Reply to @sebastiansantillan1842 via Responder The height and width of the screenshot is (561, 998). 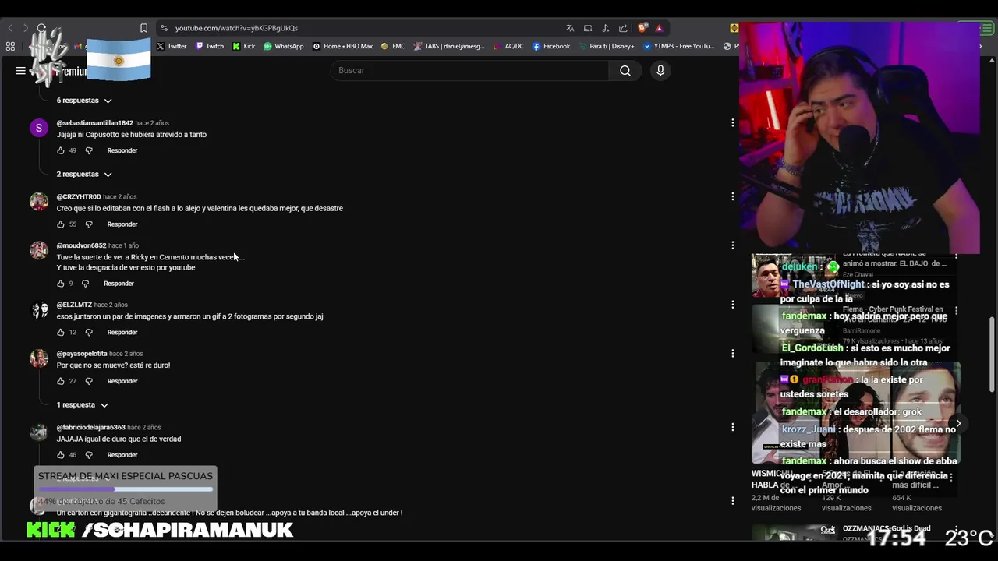(122, 150)
